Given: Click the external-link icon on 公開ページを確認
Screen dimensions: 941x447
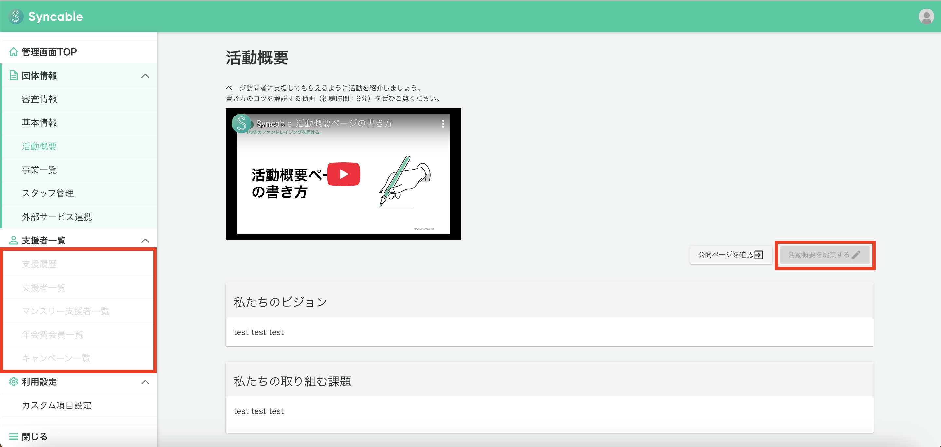Looking at the screenshot, I should [759, 255].
